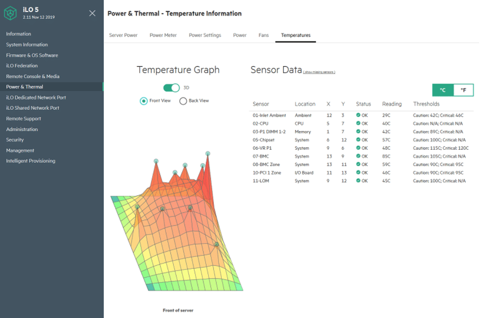Open Firmware & OS Software in sidebar
Image resolution: width=490 pixels, height=318 pixels.
(32, 55)
